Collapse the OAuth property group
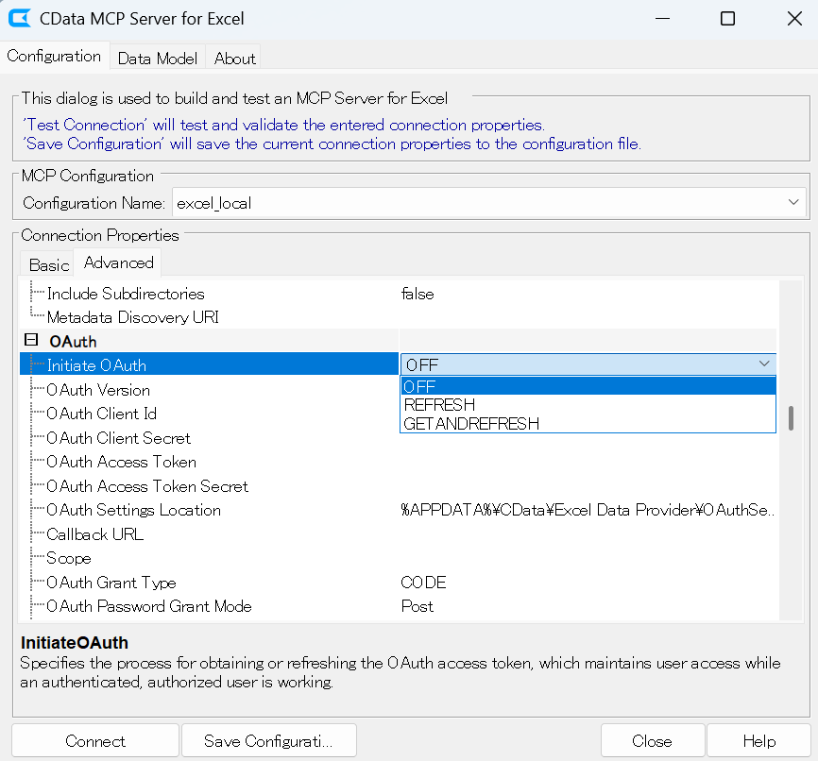818x761 pixels. [x=31, y=340]
